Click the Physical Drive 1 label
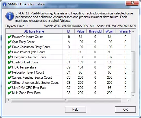Screen dimensions: 141x118 [x=17, y=26]
